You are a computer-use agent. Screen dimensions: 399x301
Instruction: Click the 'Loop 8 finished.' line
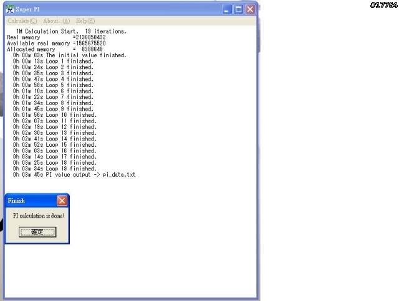coord(53,103)
